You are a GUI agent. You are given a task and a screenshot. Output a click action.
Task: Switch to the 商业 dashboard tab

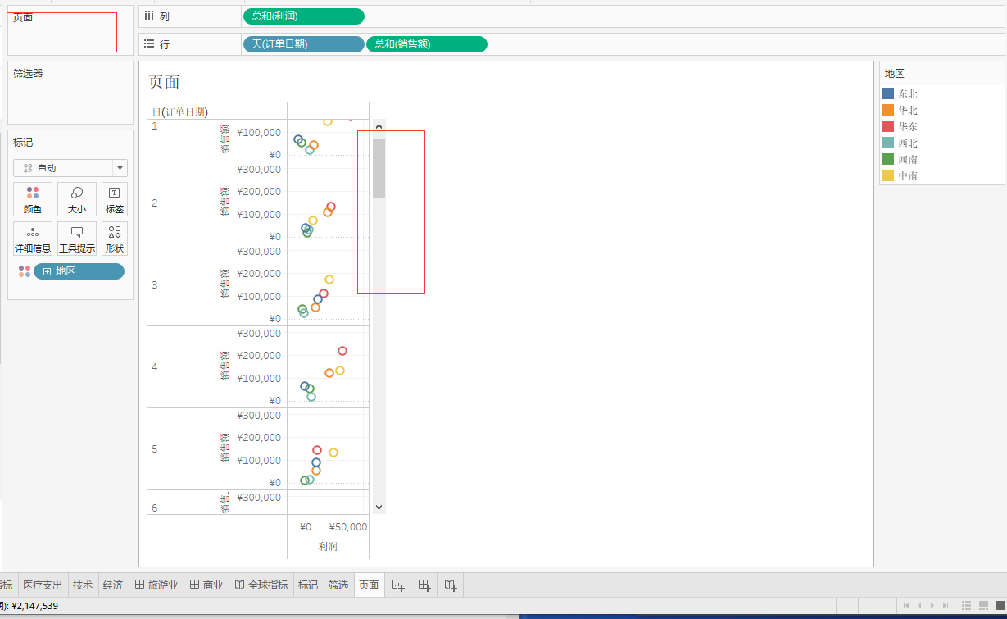click(206, 585)
